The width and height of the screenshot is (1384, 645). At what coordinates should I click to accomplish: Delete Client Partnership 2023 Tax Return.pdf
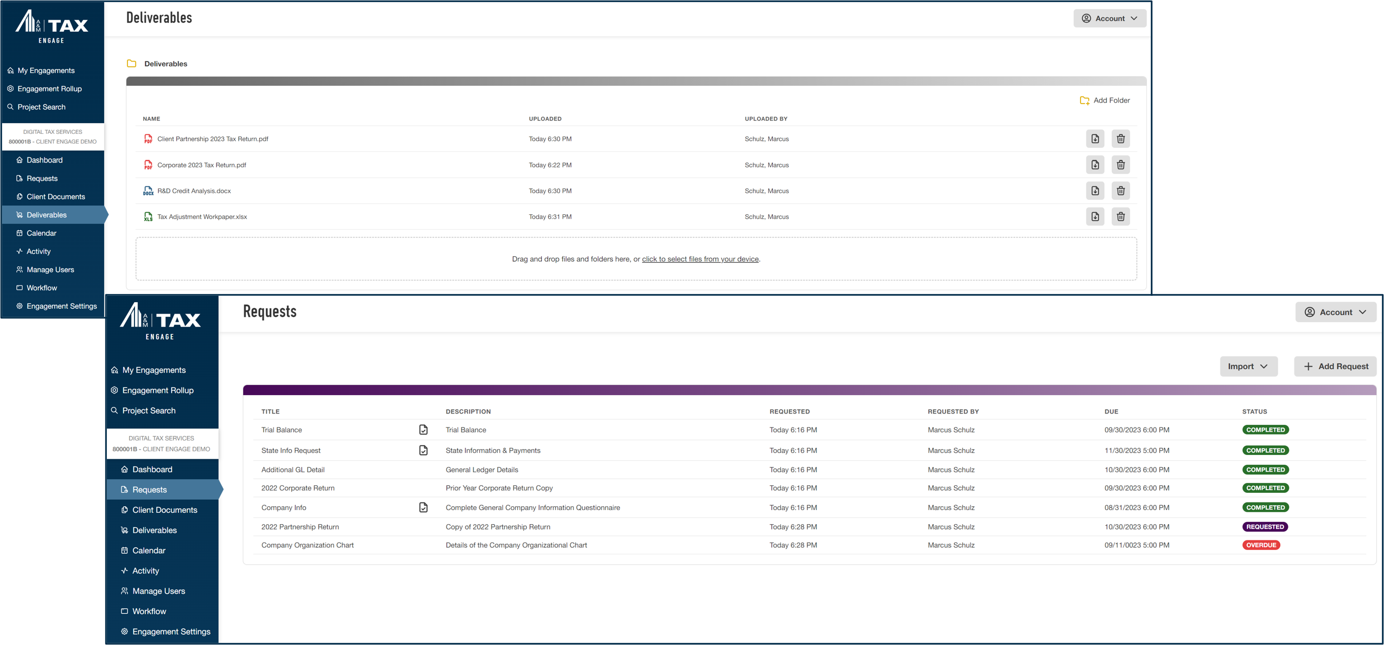(x=1120, y=139)
